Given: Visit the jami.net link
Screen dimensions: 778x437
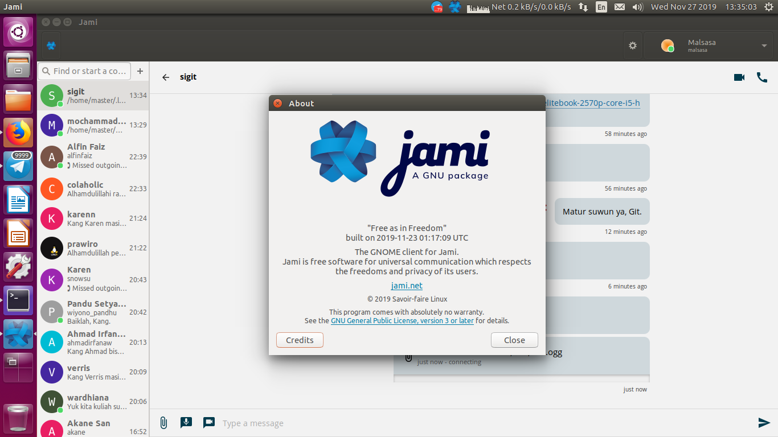Looking at the screenshot, I should (407, 286).
